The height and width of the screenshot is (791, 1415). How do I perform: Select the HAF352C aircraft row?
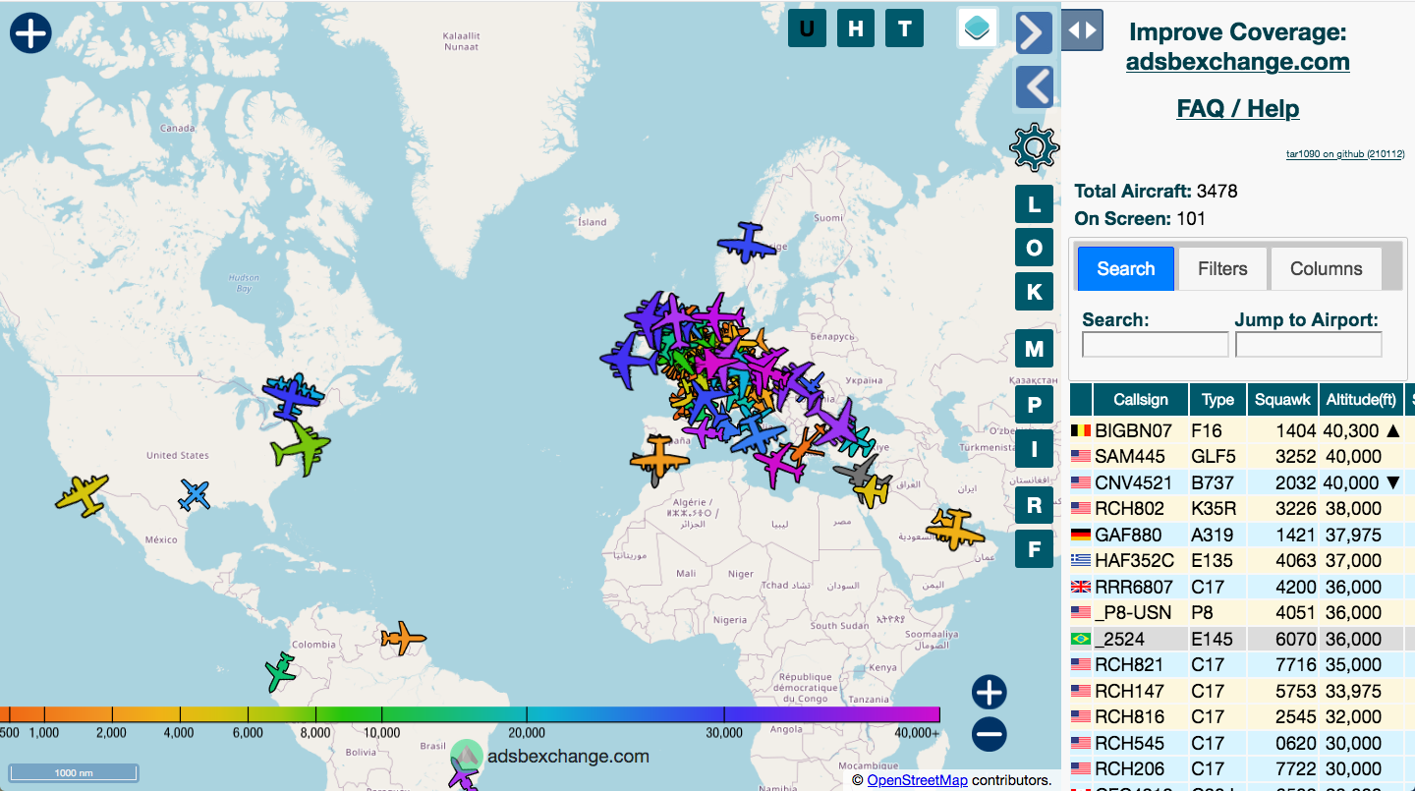pyautogui.click(x=1242, y=560)
